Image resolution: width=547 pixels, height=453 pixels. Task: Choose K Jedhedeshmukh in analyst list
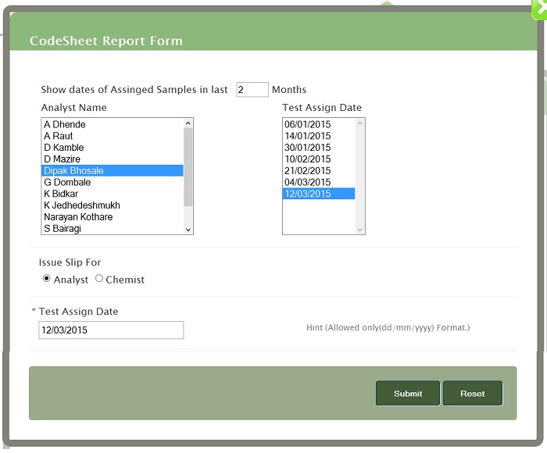click(x=82, y=205)
